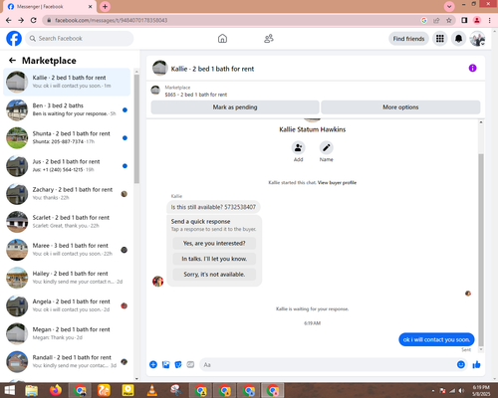Open the Facebook menu grid icon
Viewport: 498px width, 398px height.
click(x=440, y=39)
